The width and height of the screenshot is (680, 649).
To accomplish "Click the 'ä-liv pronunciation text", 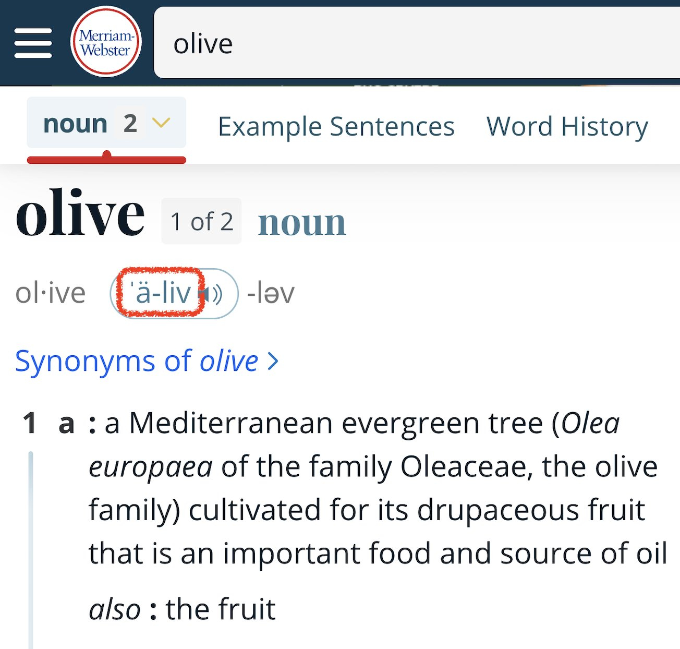I will coord(161,293).
